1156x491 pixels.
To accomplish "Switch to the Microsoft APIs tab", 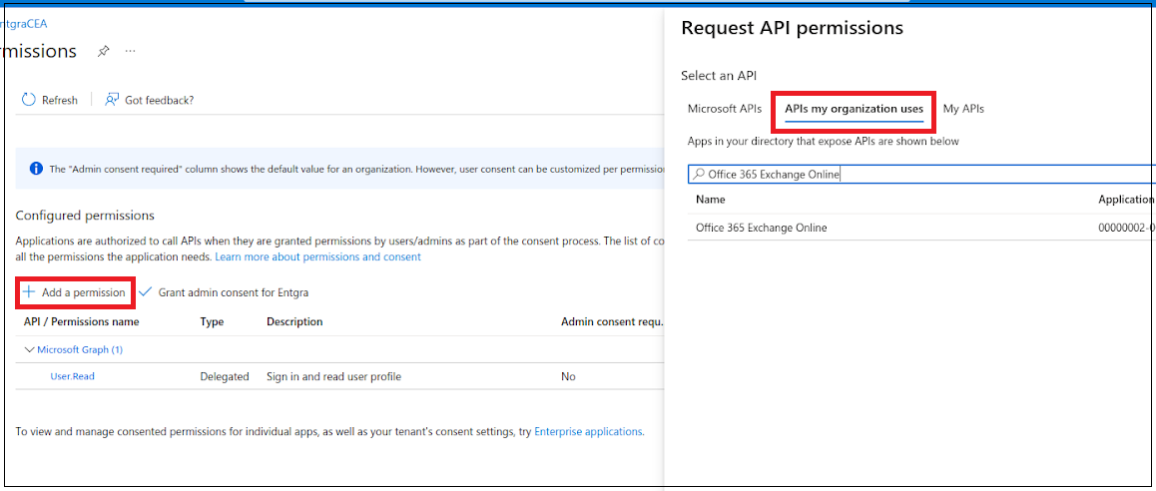I will click(725, 109).
